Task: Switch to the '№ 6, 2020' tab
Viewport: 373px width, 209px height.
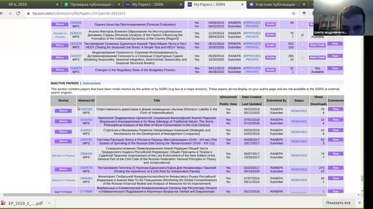Action: [30, 5]
